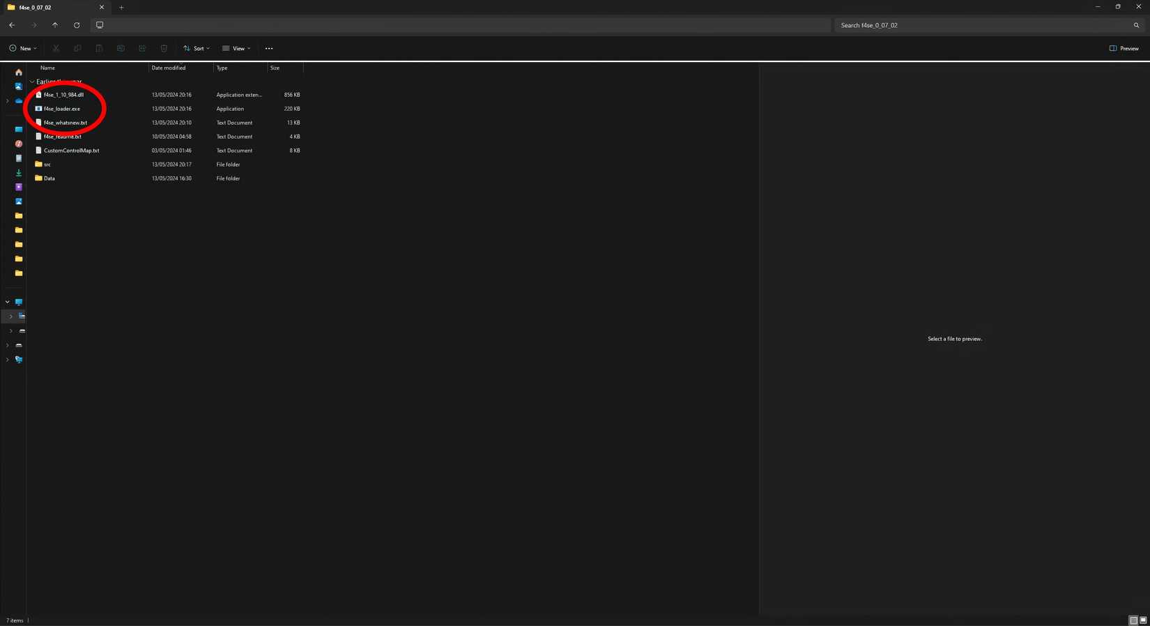Go back to previous folder

[x=12, y=25]
